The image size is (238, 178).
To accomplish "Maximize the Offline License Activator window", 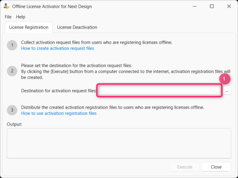I will [212, 6].
